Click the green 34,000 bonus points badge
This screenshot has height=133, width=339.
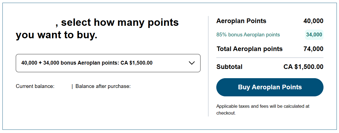pos(314,35)
